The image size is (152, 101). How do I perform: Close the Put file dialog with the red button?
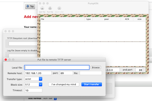click(x=6, y=60)
